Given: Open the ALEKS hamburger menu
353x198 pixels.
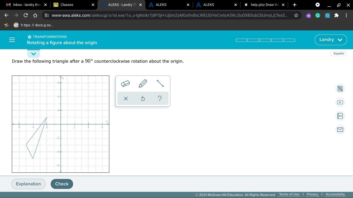Looking at the screenshot, I should [12, 40].
